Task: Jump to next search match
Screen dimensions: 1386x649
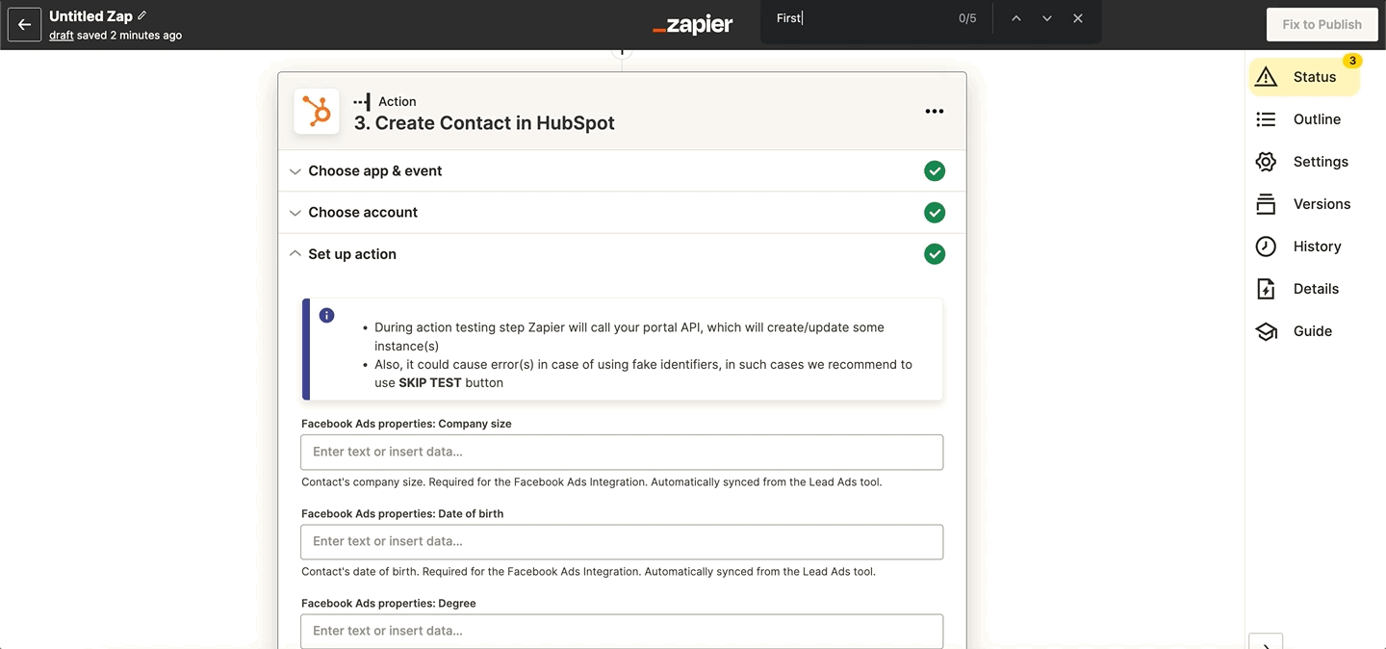Action: pyautogui.click(x=1047, y=18)
